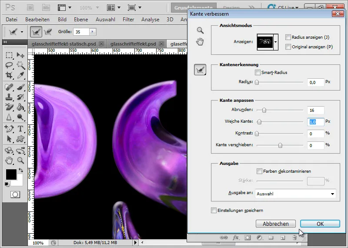The image size is (348, 248).
Task: Select the Magic Wand tool
Action: [x=20, y=65]
